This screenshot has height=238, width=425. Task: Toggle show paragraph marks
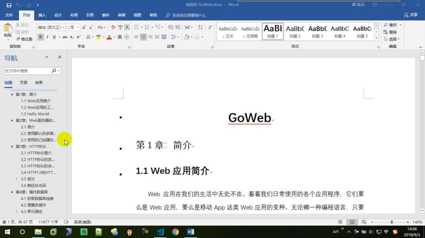[210, 27]
